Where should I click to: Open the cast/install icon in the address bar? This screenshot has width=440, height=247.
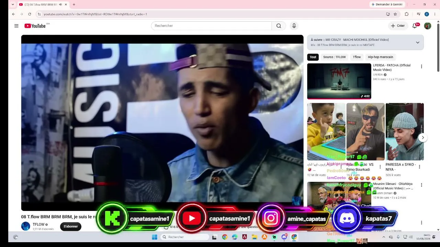pyautogui.click(x=388, y=14)
